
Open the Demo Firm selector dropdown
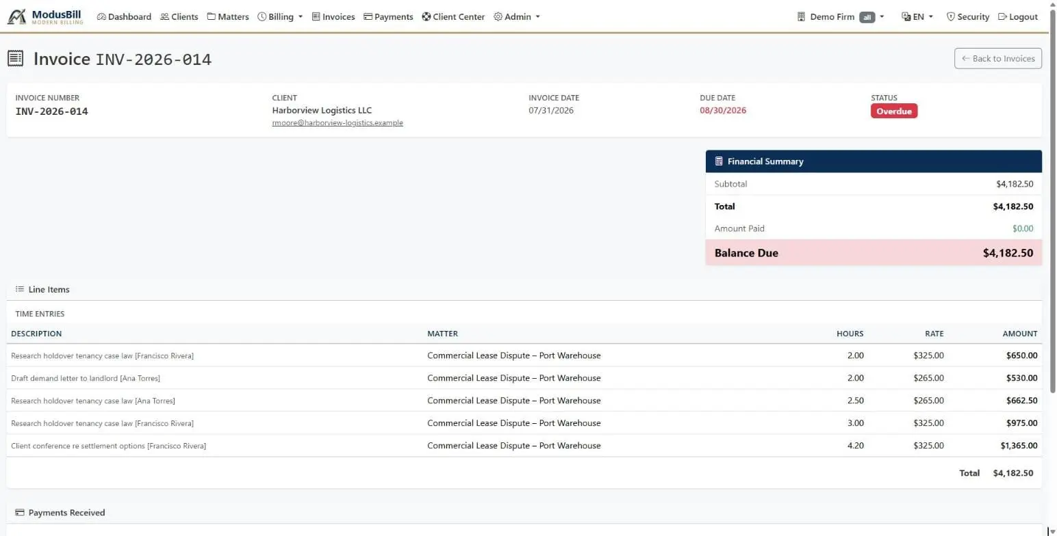841,16
